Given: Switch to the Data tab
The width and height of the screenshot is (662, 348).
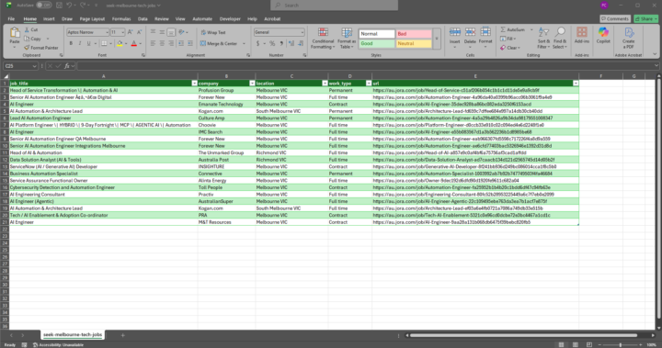Looking at the screenshot, I should [x=143, y=19].
